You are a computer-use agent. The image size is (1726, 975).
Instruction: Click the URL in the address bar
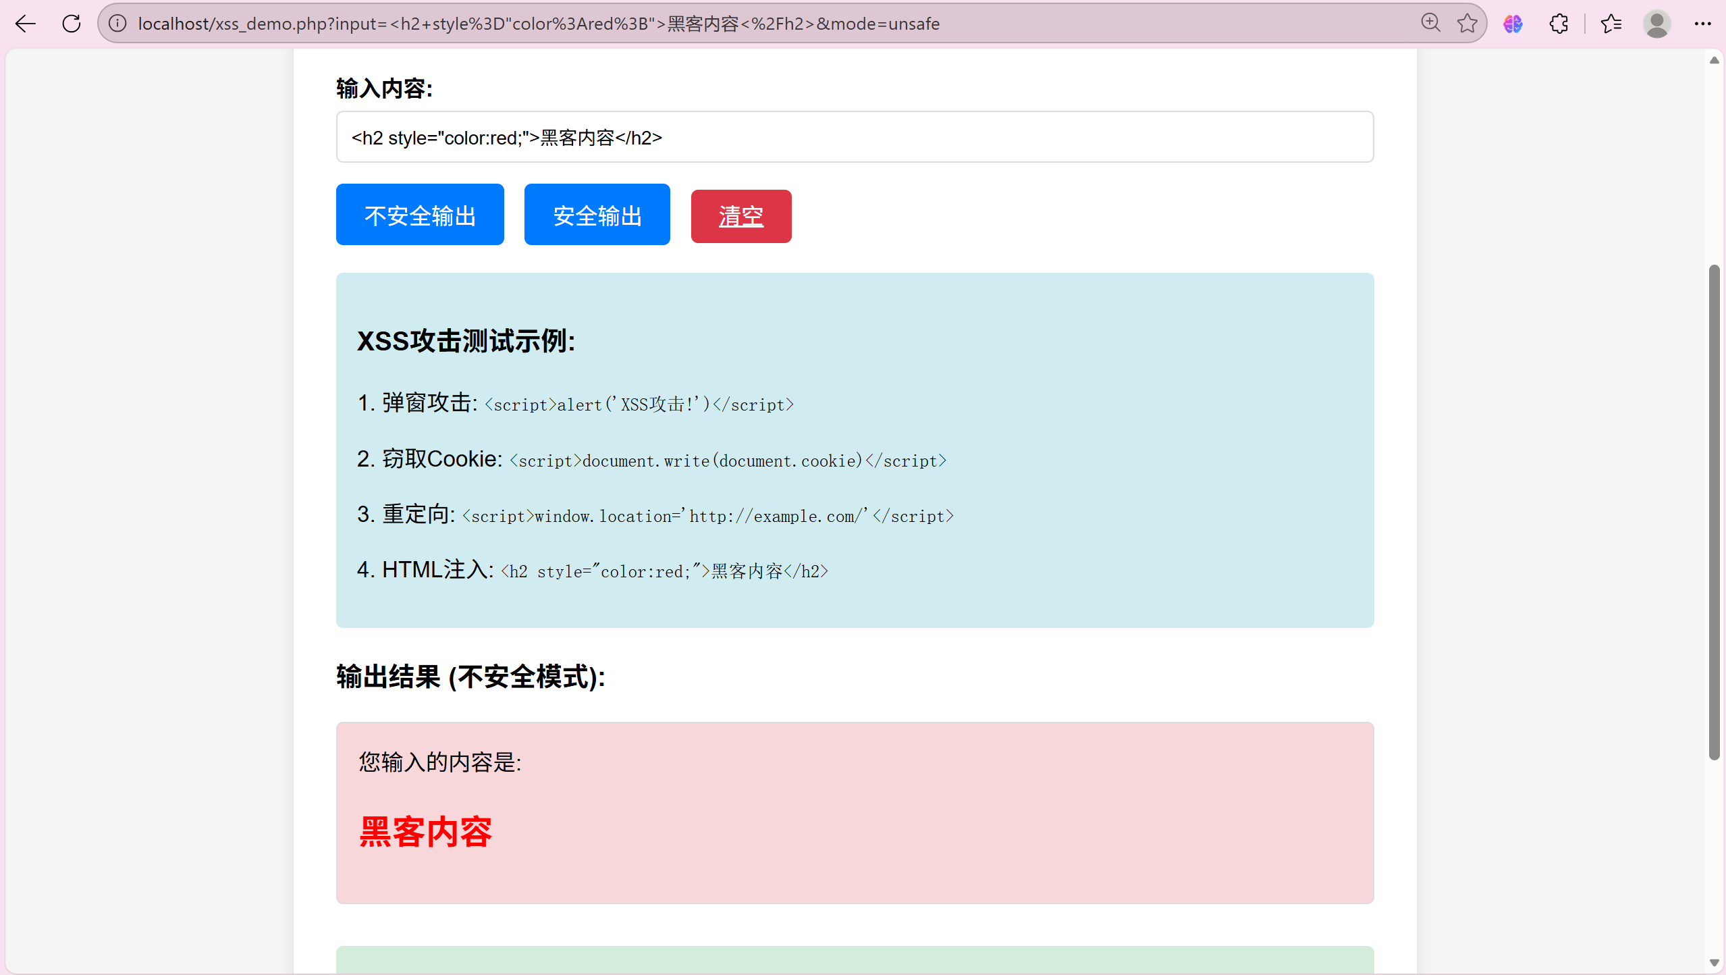click(x=538, y=24)
